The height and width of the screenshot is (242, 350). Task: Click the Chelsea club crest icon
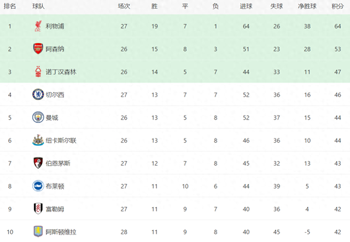click(38, 95)
